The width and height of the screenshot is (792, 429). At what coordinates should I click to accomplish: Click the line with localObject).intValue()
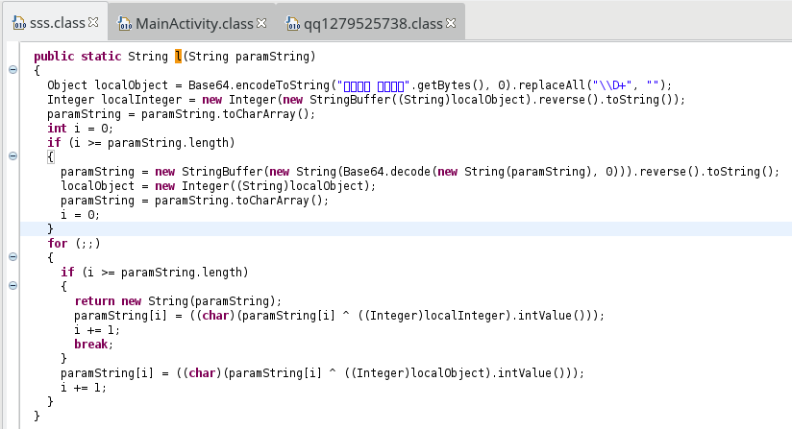tap(322, 373)
